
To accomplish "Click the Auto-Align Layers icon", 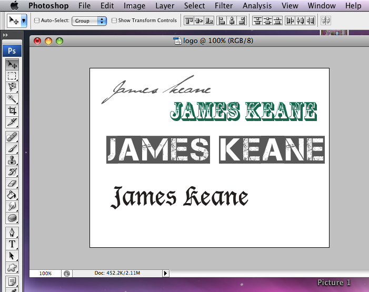I will [326, 21].
